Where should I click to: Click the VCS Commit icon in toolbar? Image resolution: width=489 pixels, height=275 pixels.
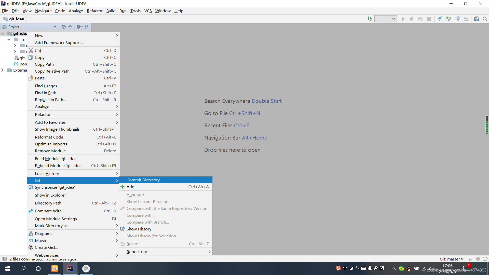(449, 19)
